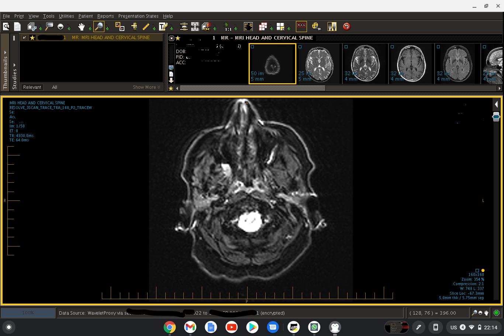Select the 50 im 5 mm thumbnail
504x336 pixels.
[272, 64]
